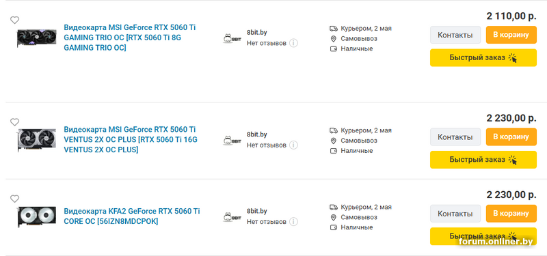547x256 pixels.
Task: Open KFA2 CORE OC product image
Action: (x=37, y=217)
